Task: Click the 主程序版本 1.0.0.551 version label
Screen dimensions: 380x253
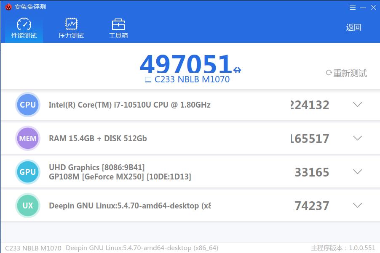Action: click(343, 248)
